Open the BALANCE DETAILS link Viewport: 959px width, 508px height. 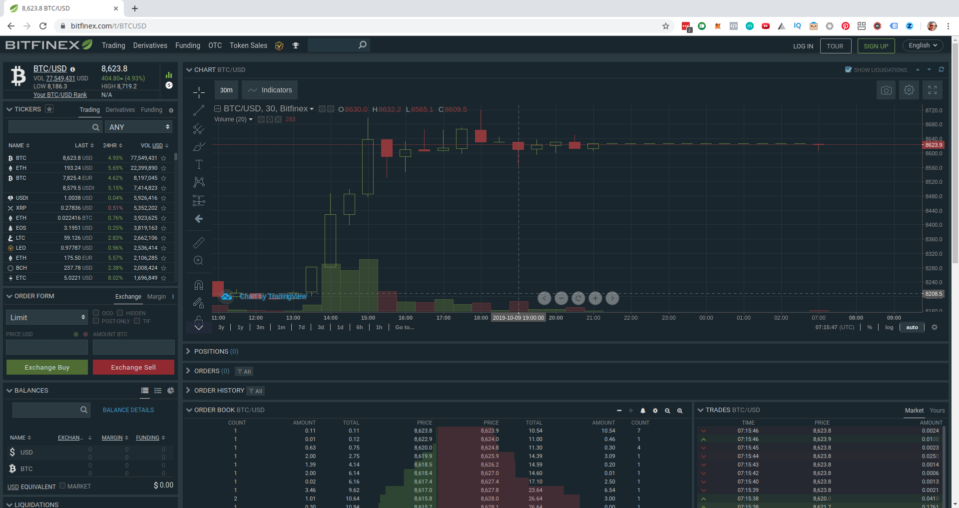click(128, 410)
